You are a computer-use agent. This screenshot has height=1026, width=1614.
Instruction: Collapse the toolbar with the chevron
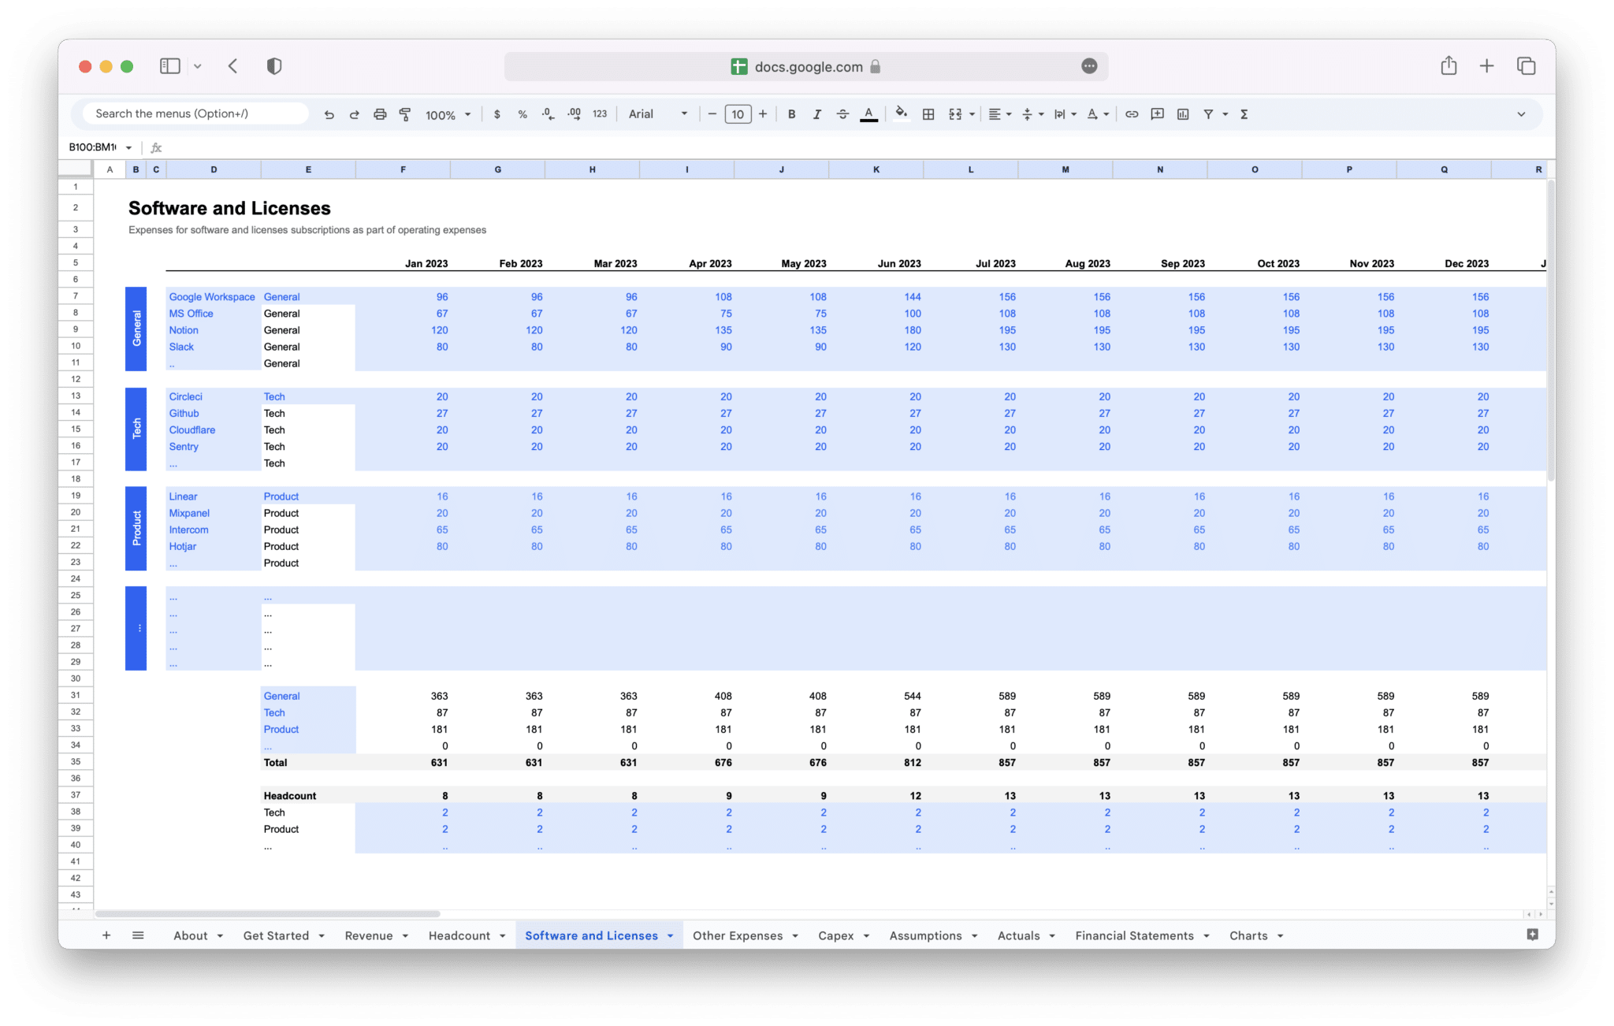click(1521, 114)
